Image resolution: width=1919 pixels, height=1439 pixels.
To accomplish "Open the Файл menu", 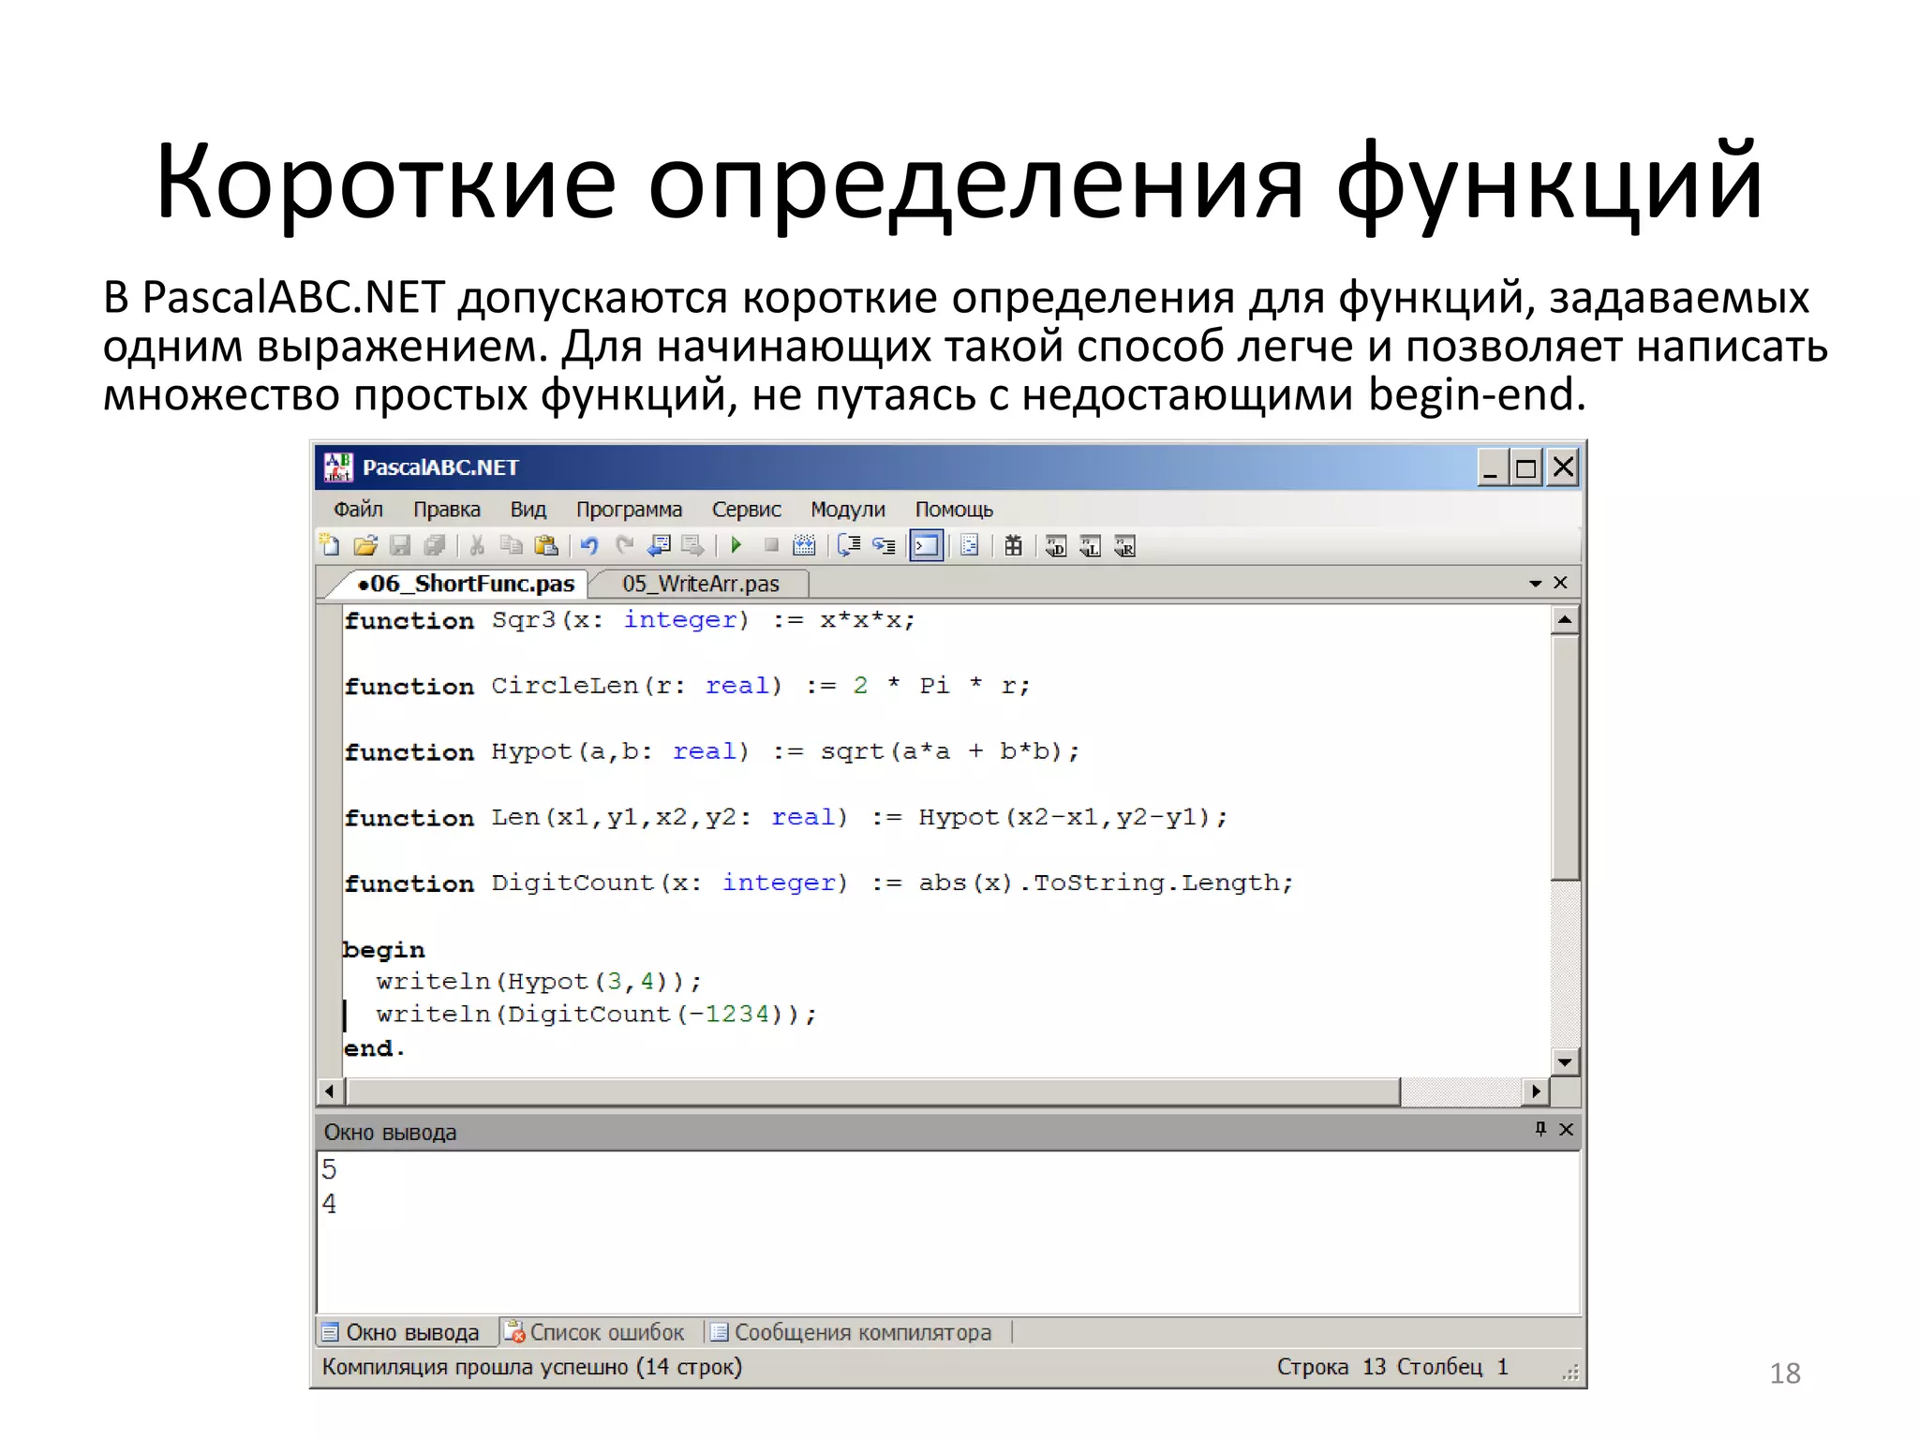I will 358,510.
